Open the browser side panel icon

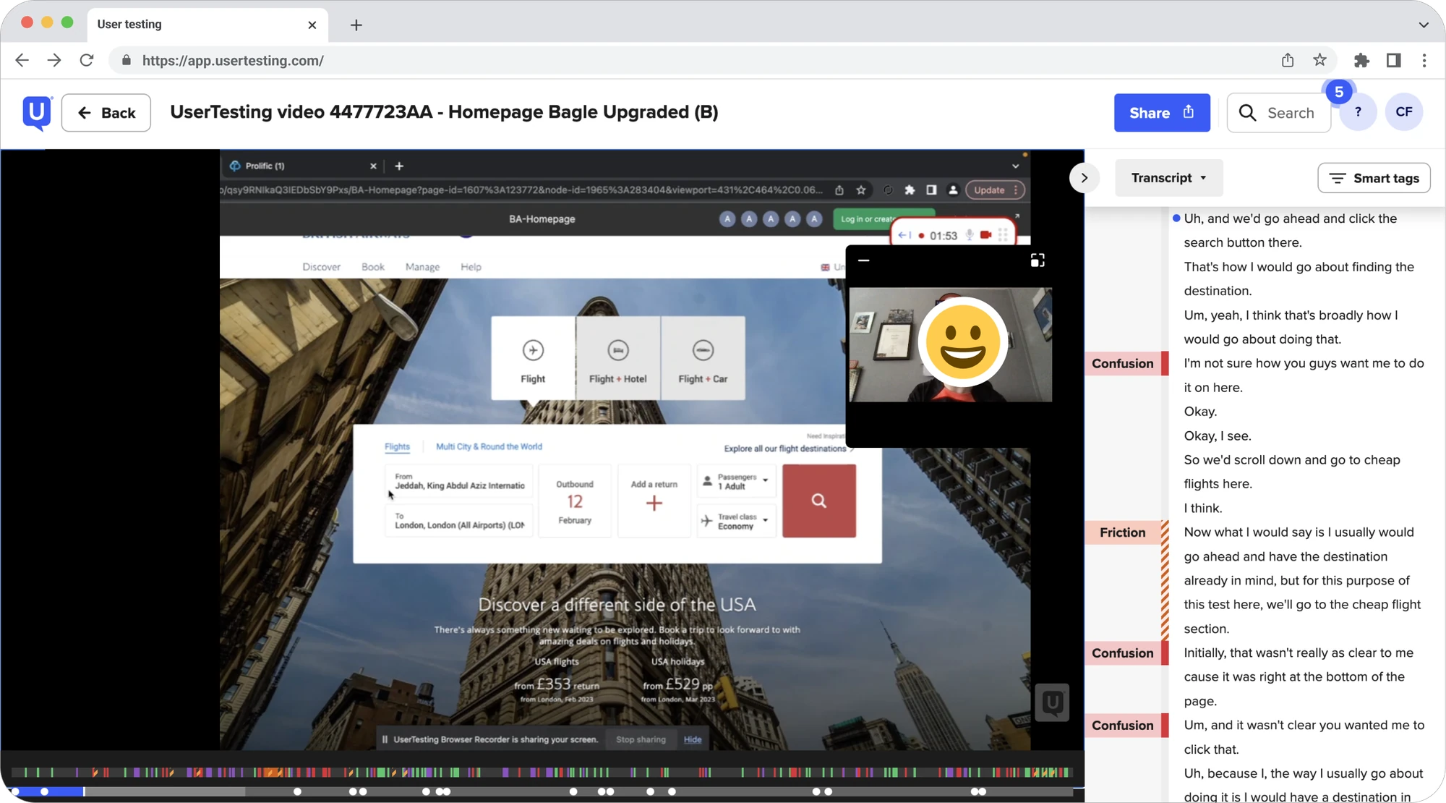(x=1393, y=60)
